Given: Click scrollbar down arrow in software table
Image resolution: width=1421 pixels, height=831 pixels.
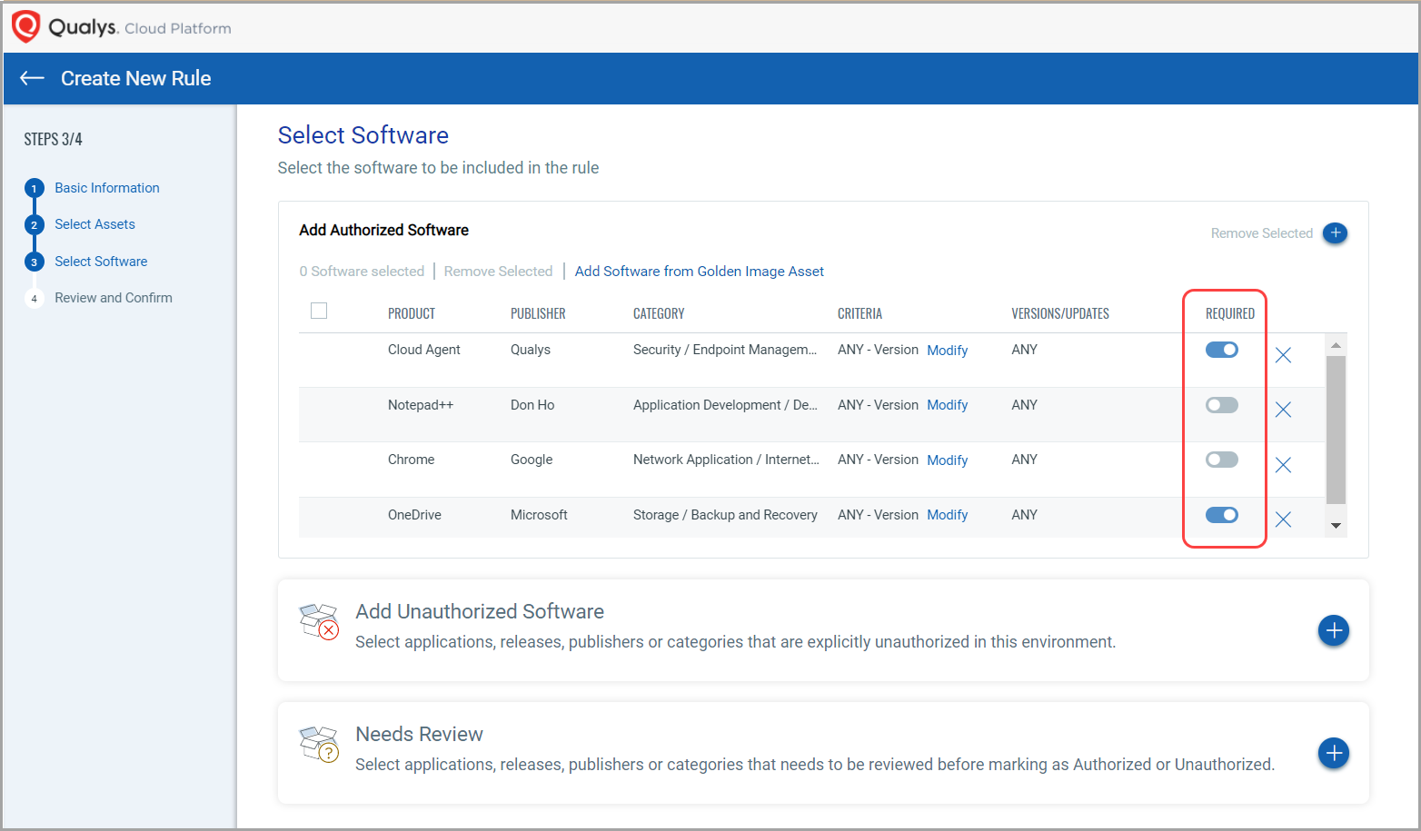Looking at the screenshot, I should pyautogui.click(x=1336, y=526).
